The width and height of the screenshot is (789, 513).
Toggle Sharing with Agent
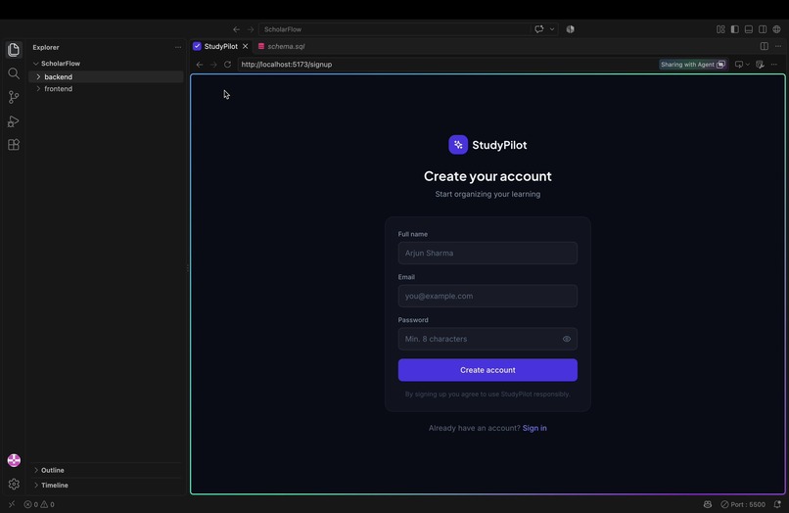tap(693, 65)
